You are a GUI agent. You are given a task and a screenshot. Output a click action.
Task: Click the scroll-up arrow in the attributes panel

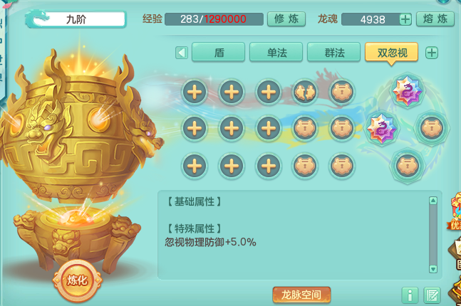[x=432, y=201]
